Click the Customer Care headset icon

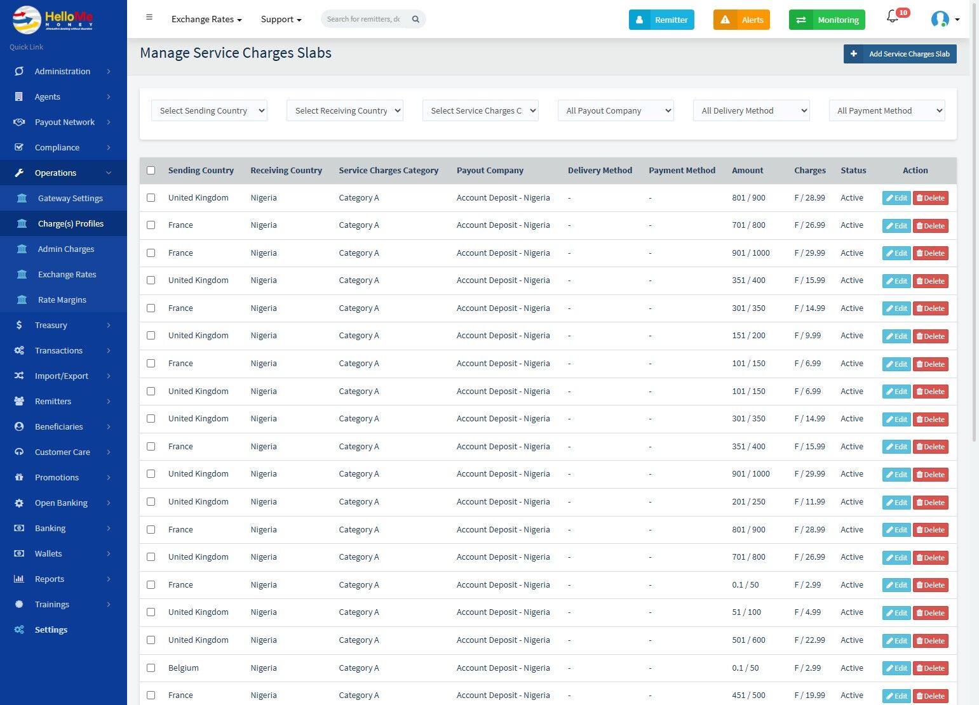pyautogui.click(x=19, y=452)
